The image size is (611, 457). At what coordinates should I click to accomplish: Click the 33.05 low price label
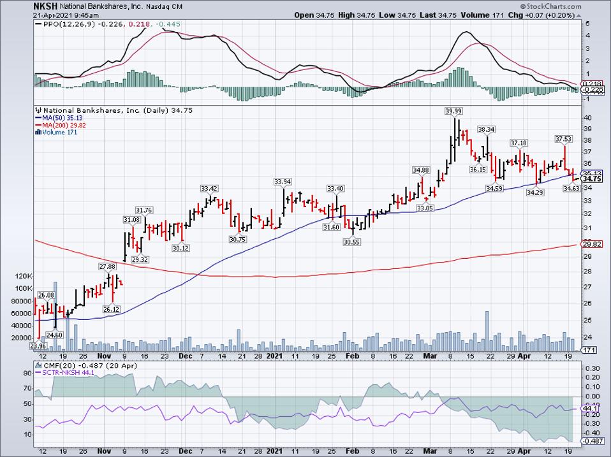pyautogui.click(x=425, y=208)
